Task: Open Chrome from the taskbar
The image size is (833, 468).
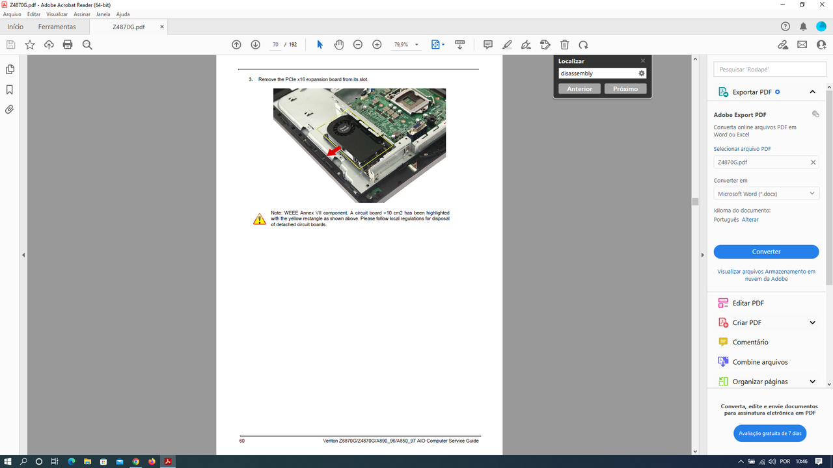Action: point(135,461)
